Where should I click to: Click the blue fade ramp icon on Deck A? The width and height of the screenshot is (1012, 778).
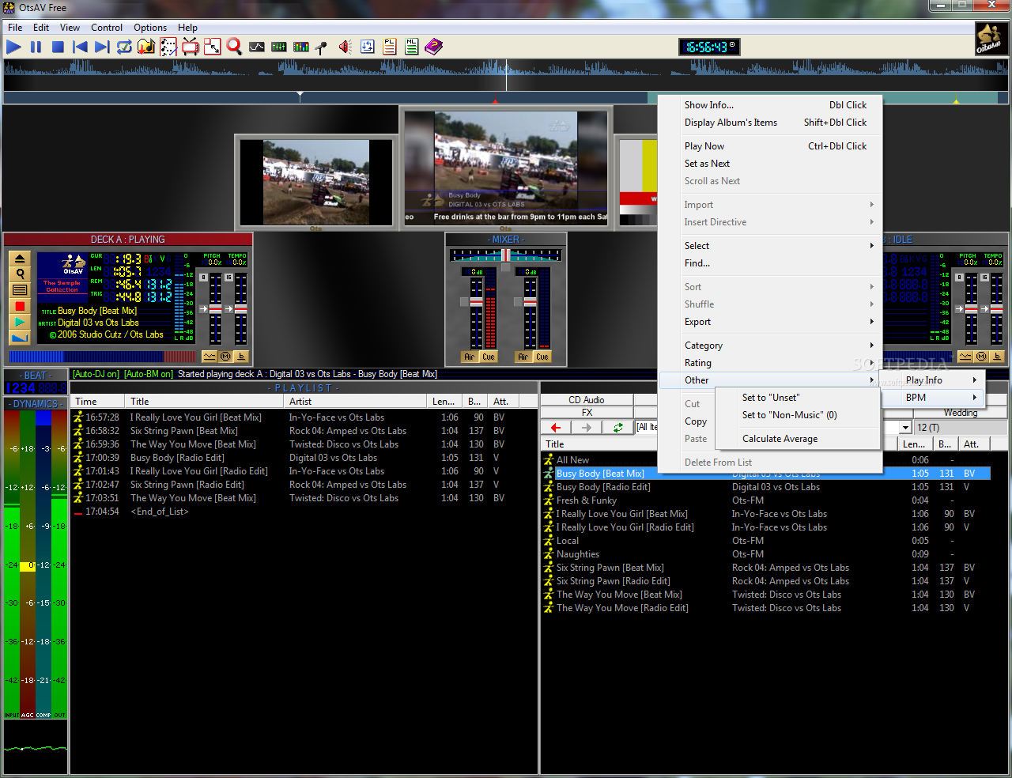(20, 338)
